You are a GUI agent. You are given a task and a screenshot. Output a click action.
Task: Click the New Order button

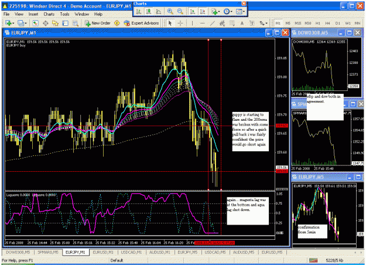coord(97,23)
